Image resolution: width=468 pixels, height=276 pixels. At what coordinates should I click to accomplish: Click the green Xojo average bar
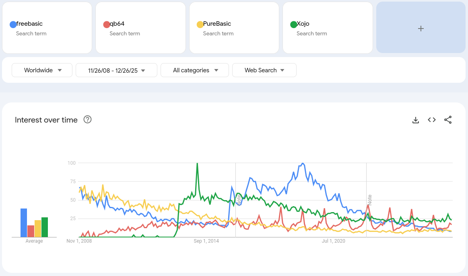coord(45,227)
